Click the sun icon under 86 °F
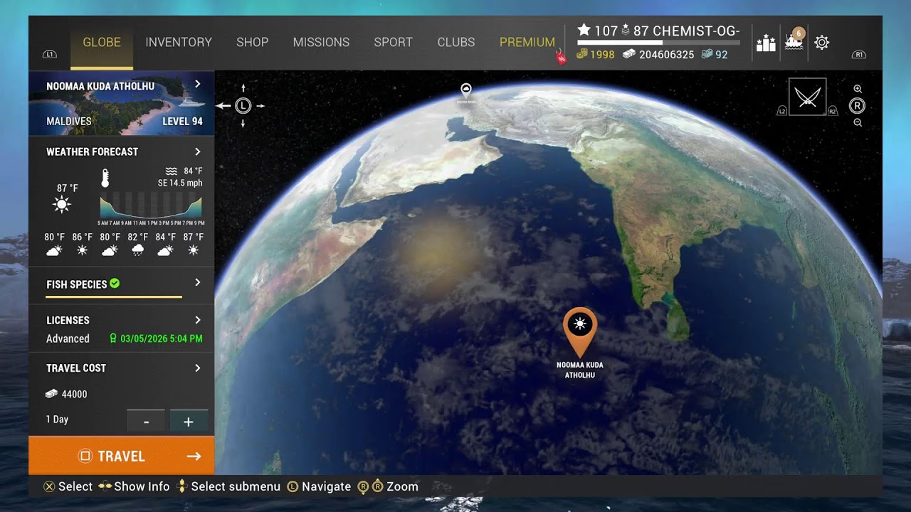Viewport: 911px width, 512px height. pyautogui.click(x=82, y=250)
